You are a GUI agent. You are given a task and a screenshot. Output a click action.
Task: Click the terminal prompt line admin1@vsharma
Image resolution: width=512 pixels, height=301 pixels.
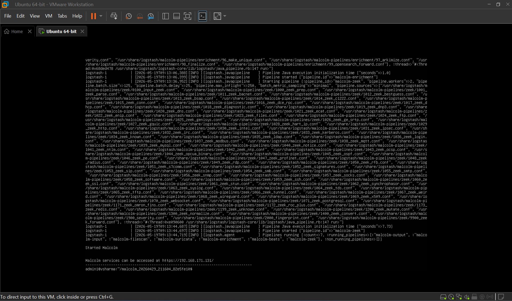coord(139,269)
